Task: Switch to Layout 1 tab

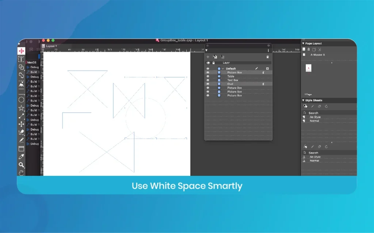Action: click(x=51, y=46)
